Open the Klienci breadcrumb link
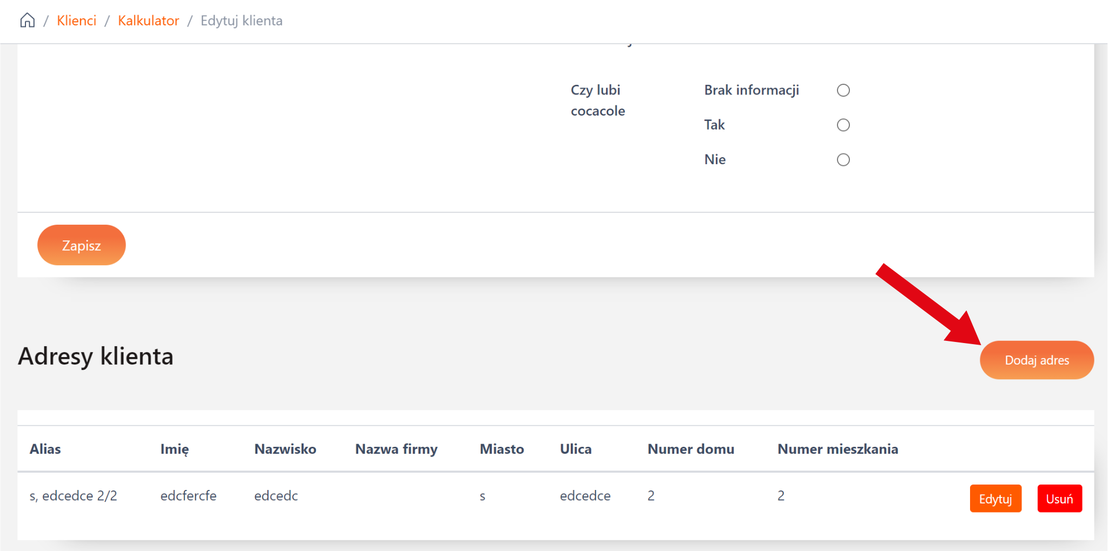The image size is (1108, 551). [76, 21]
